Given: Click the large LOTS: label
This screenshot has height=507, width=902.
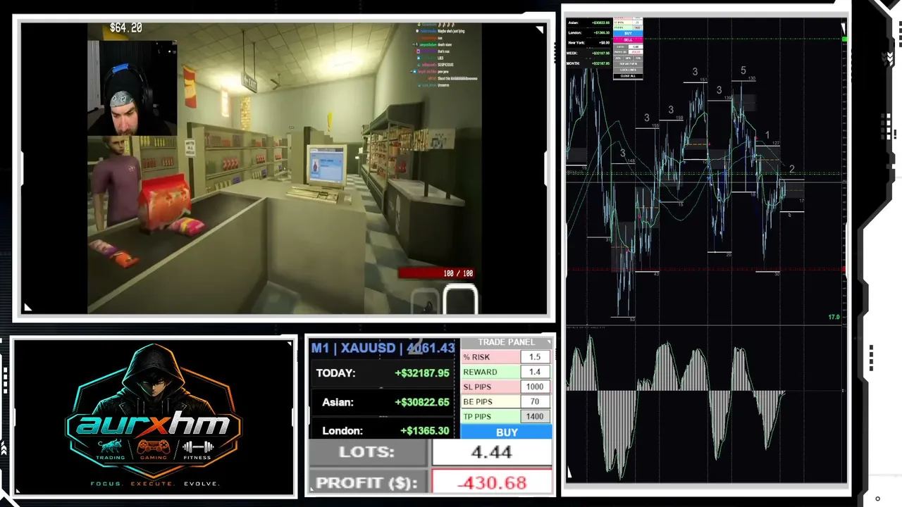Looking at the screenshot, I should [366, 452].
